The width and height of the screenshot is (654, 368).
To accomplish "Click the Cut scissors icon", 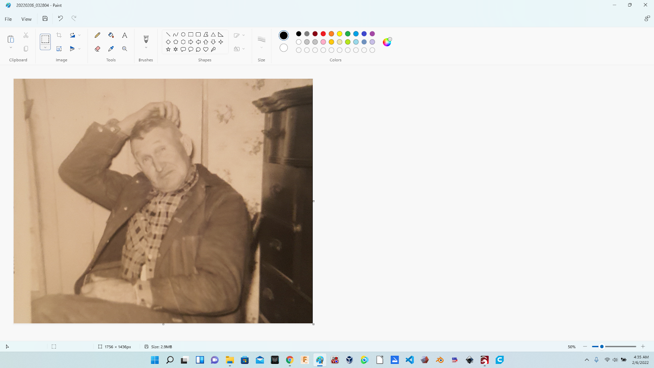I will 26,35.
